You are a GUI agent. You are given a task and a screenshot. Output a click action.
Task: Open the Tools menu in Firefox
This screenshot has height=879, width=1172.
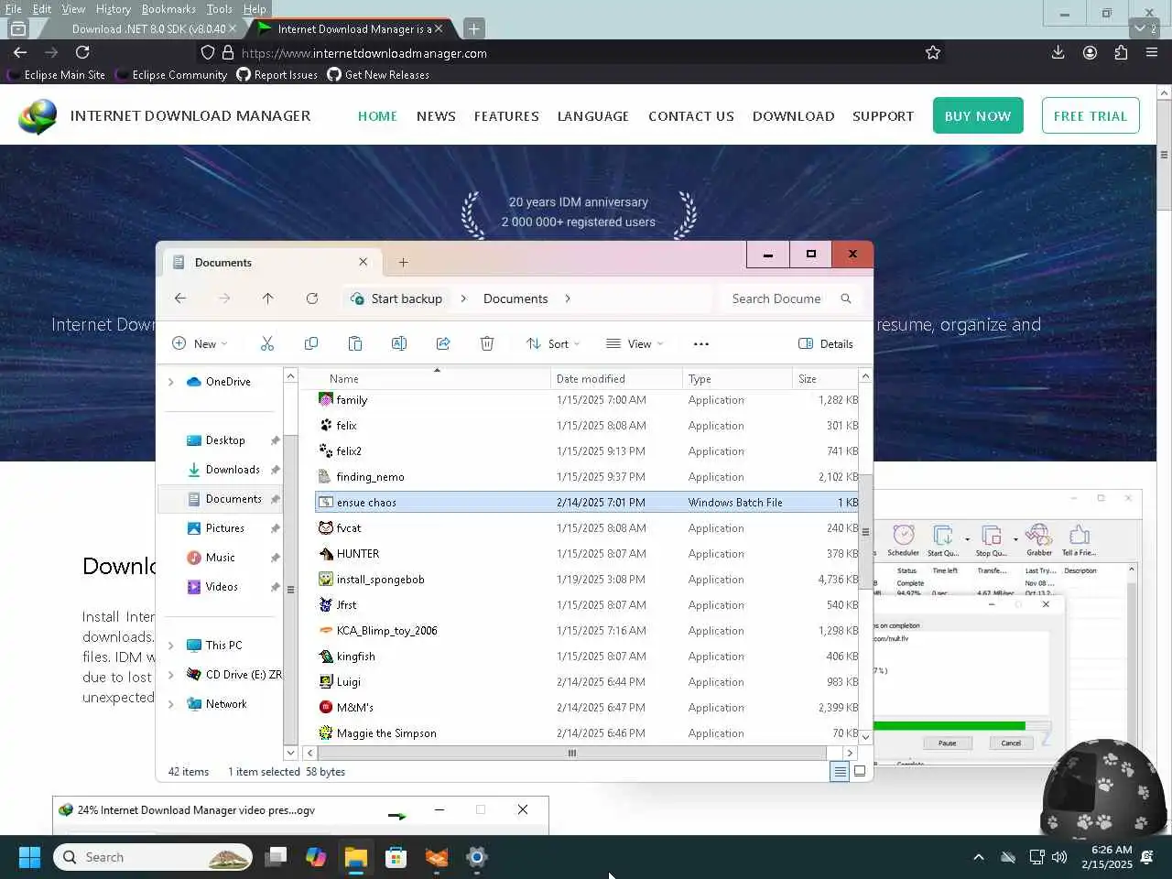coord(219,9)
